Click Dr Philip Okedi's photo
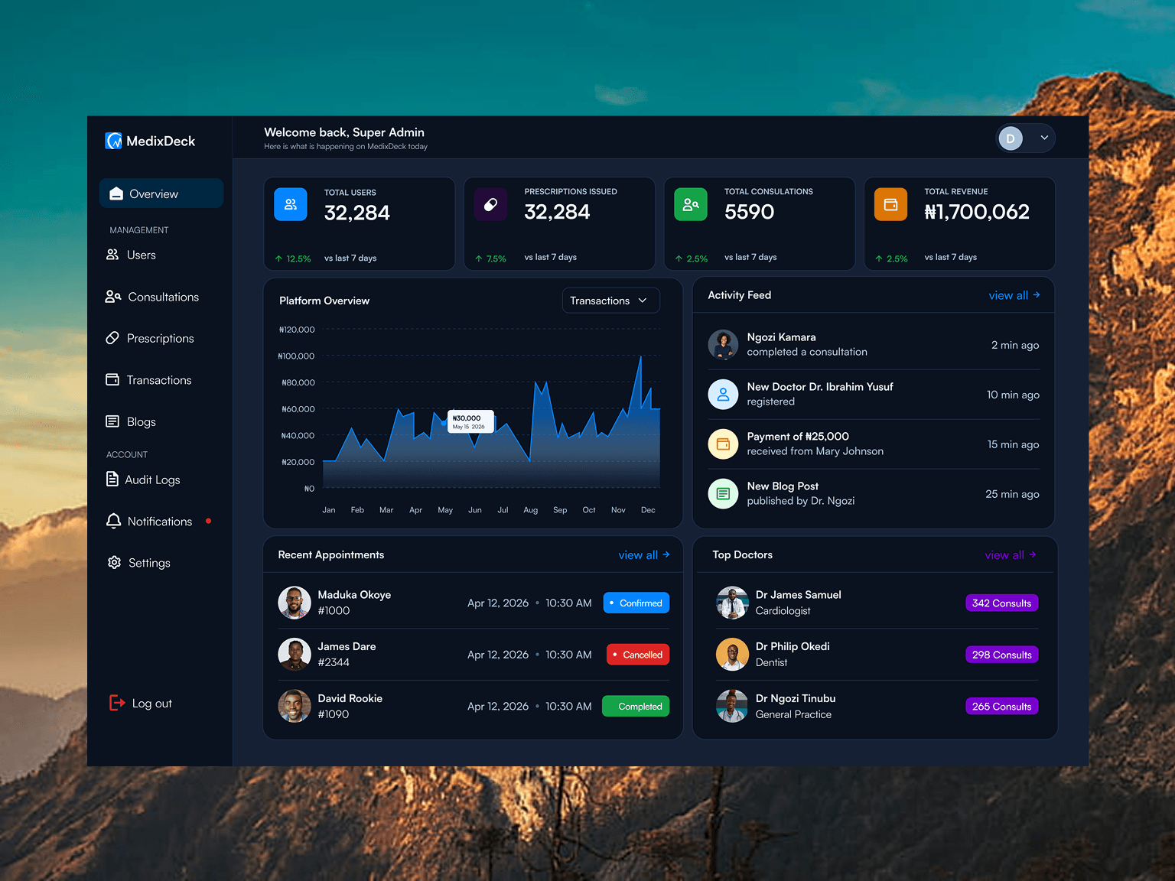 [x=732, y=655]
